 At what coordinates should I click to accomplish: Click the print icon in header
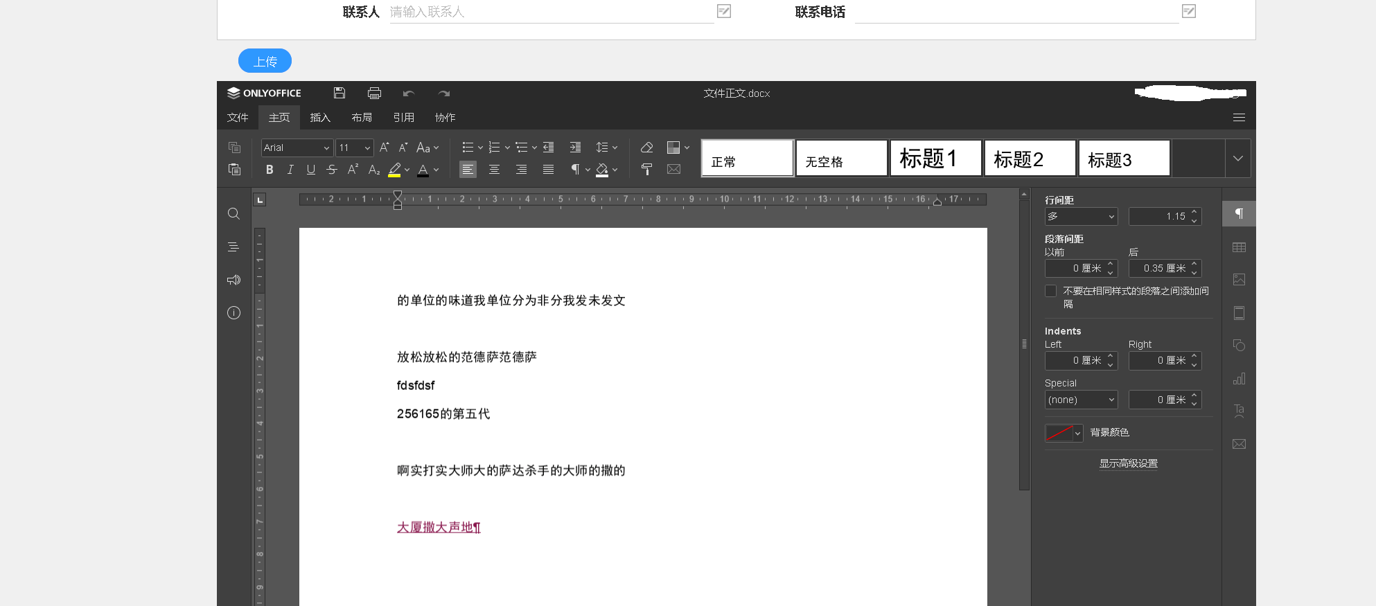(374, 93)
